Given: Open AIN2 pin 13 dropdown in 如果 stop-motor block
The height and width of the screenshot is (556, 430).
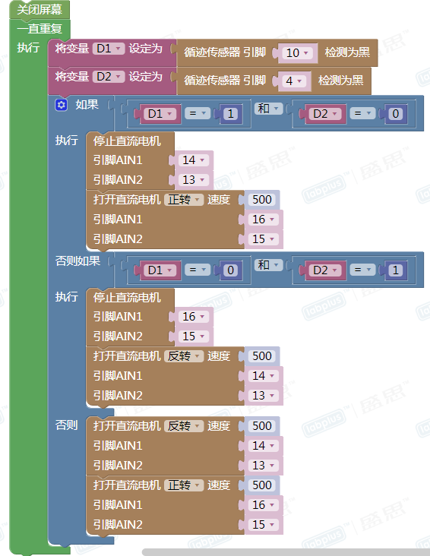Looking at the screenshot, I should click(x=194, y=180).
